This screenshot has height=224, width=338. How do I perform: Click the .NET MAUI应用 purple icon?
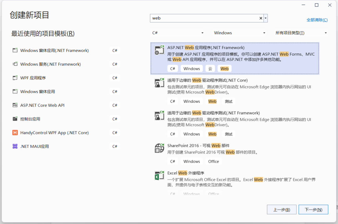[15, 146]
